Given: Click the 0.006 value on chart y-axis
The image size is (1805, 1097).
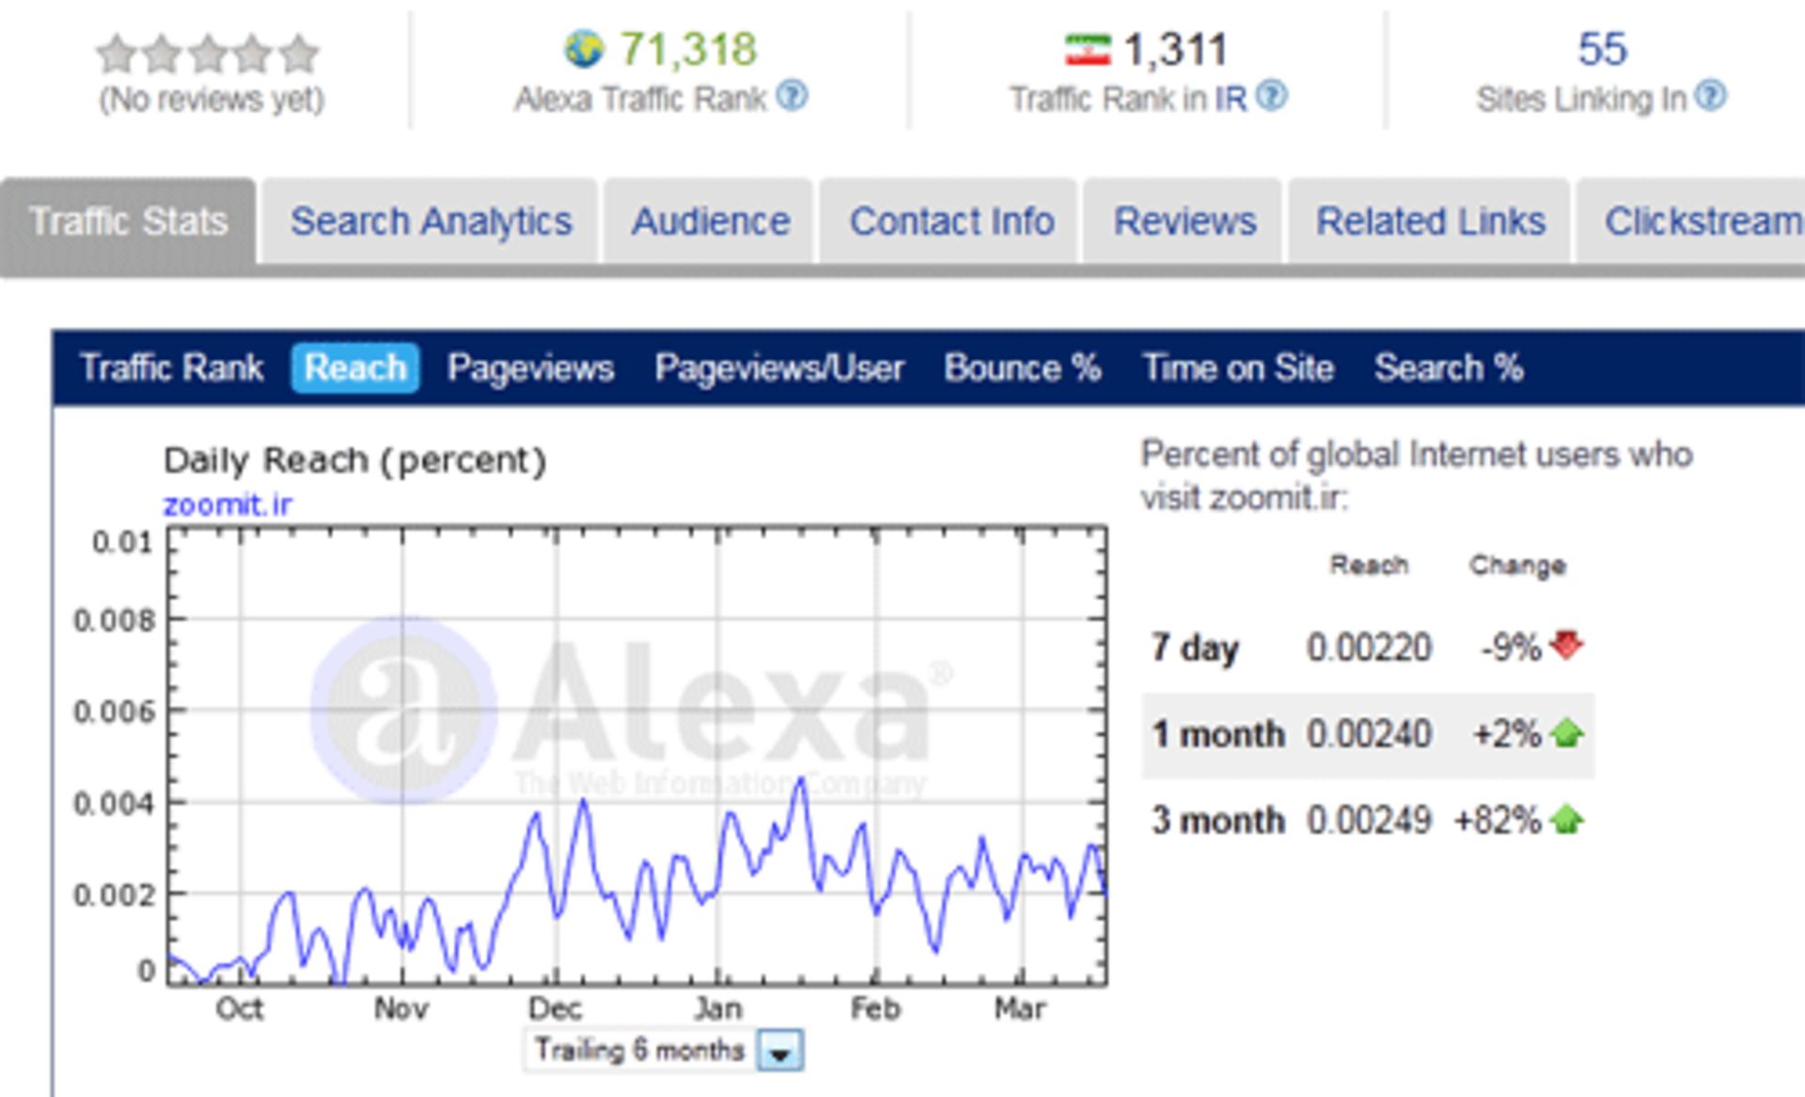Looking at the screenshot, I should click(114, 712).
